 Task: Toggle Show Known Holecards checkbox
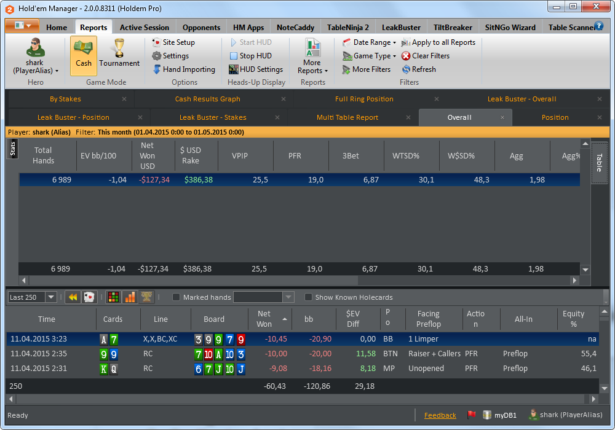click(308, 297)
